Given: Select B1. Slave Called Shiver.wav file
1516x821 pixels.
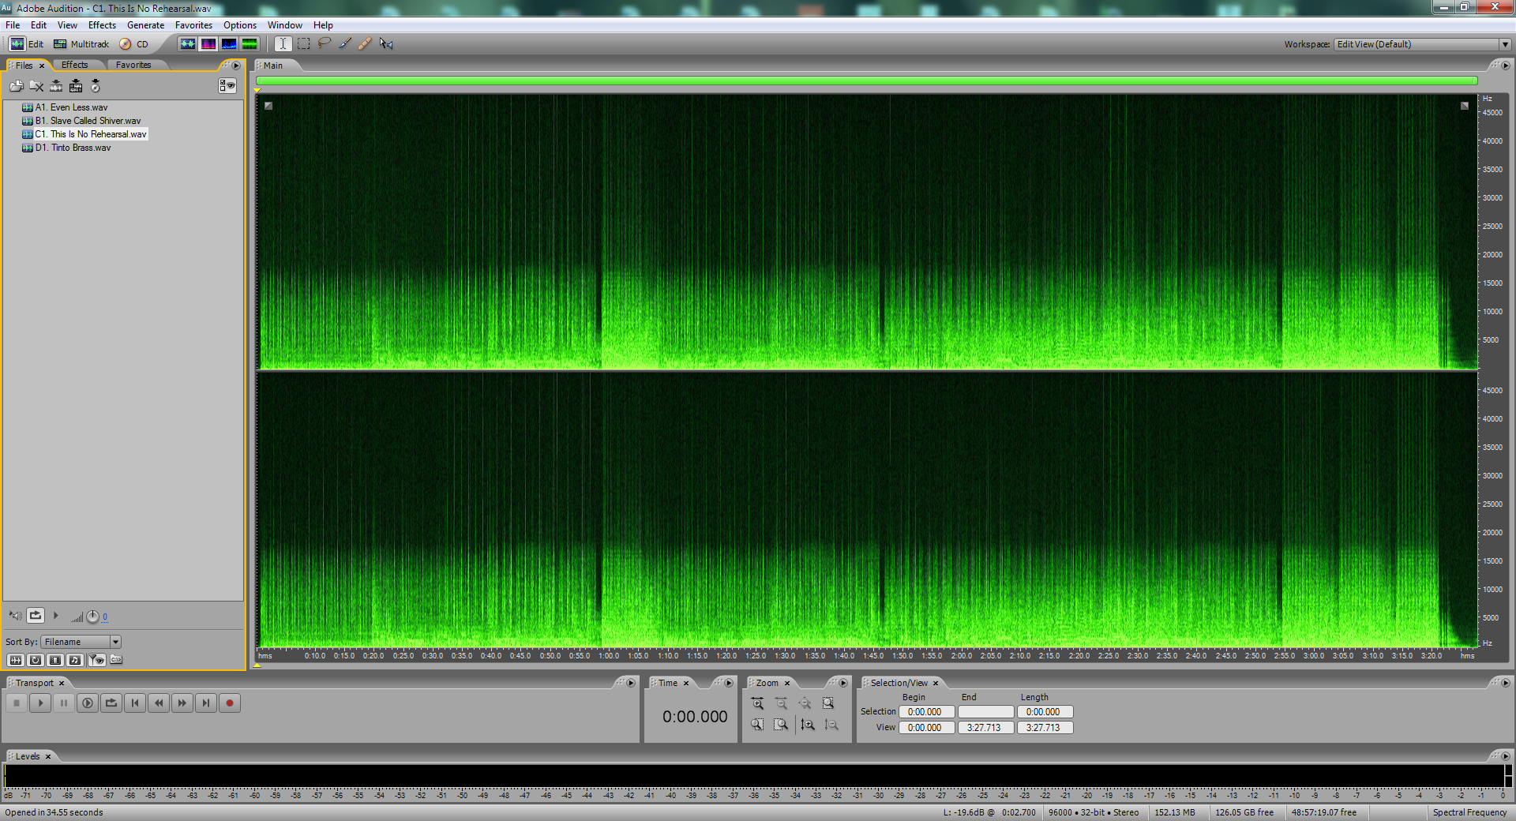Looking at the screenshot, I should (x=88, y=121).
